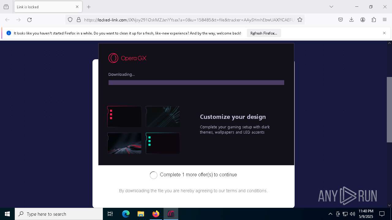
Task: Open the Firefox account menu
Action: tap(363, 20)
